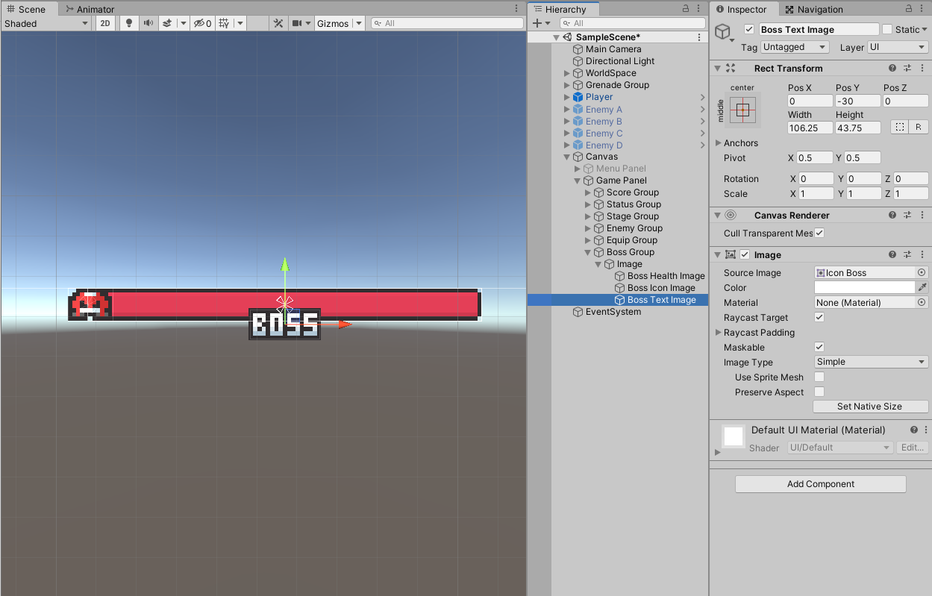Toggle hidden objects visibility eye icon
This screenshot has width=932, height=596.
pos(201,23)
